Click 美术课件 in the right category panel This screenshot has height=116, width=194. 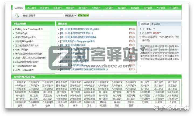pos(145,56)
